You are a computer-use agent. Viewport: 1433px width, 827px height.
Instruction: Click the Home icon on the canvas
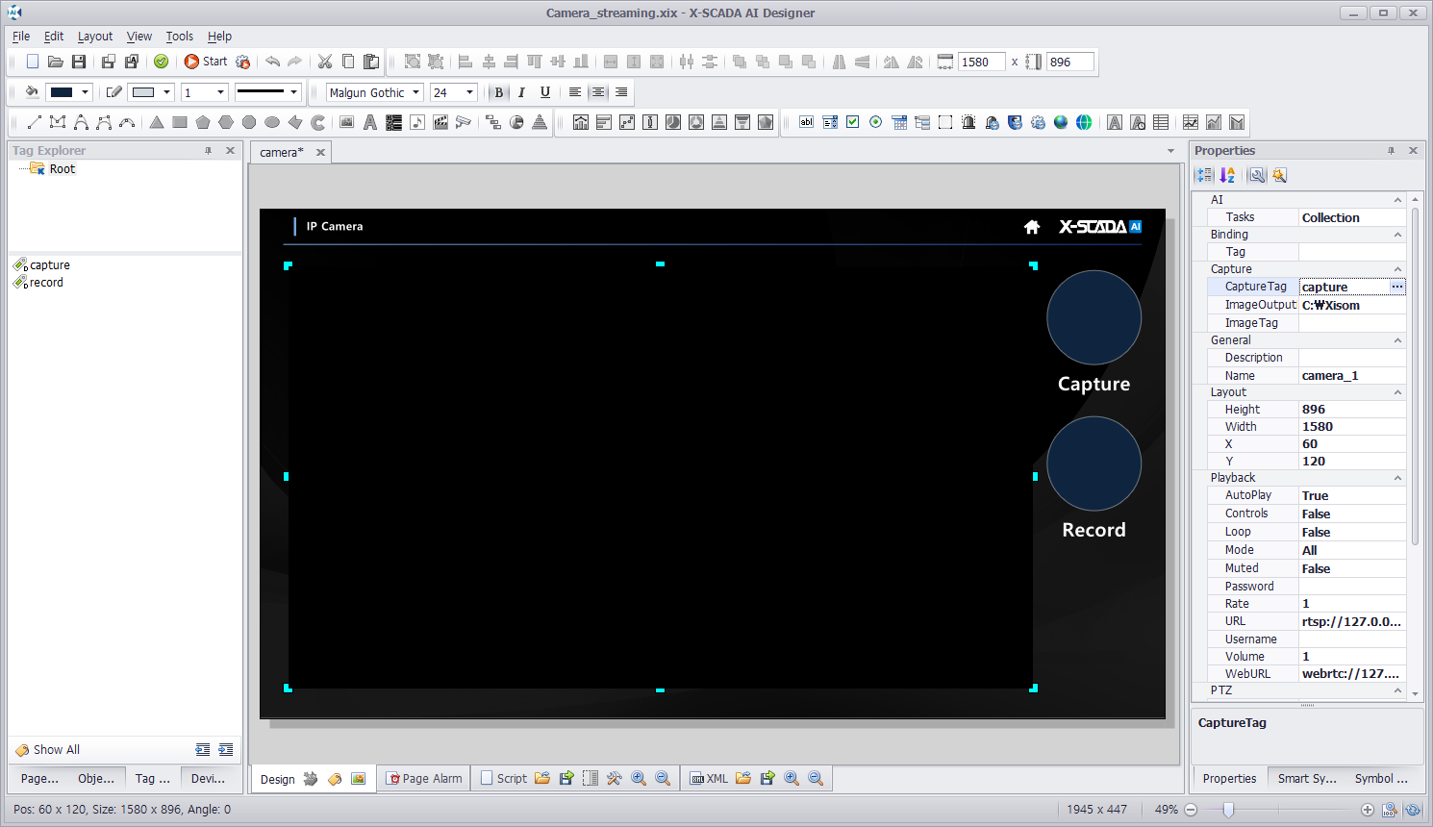point(1032,227)
